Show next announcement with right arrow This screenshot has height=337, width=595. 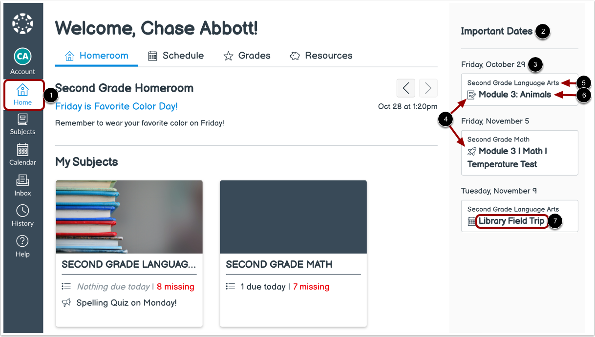pos(428,88)
